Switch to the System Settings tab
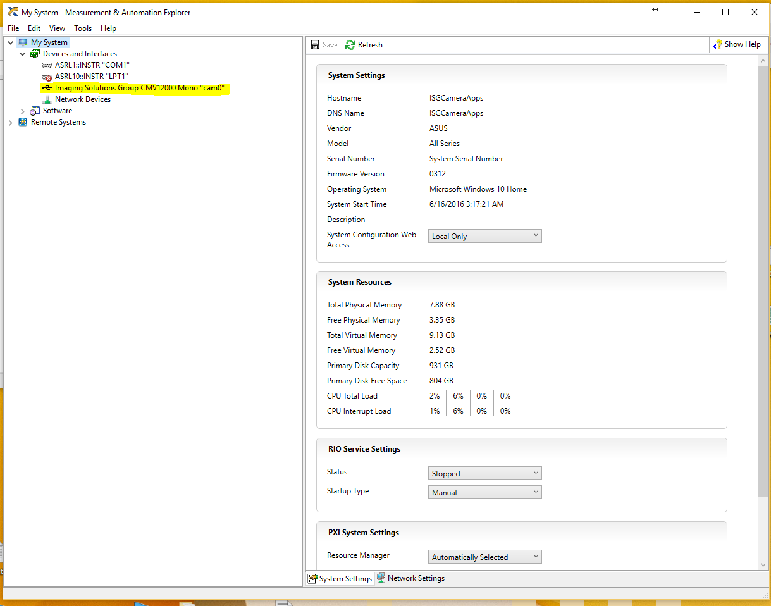This screenshot has height=606, width=771. (x=340, y=578)
